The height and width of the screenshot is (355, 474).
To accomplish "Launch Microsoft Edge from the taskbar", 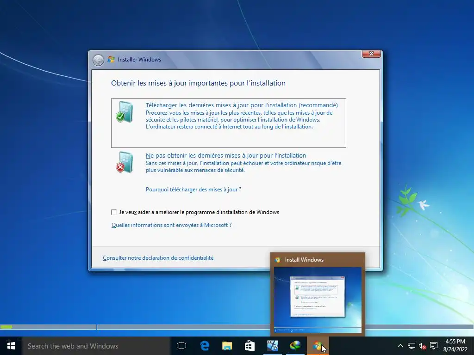I will [x=205, y=346].
